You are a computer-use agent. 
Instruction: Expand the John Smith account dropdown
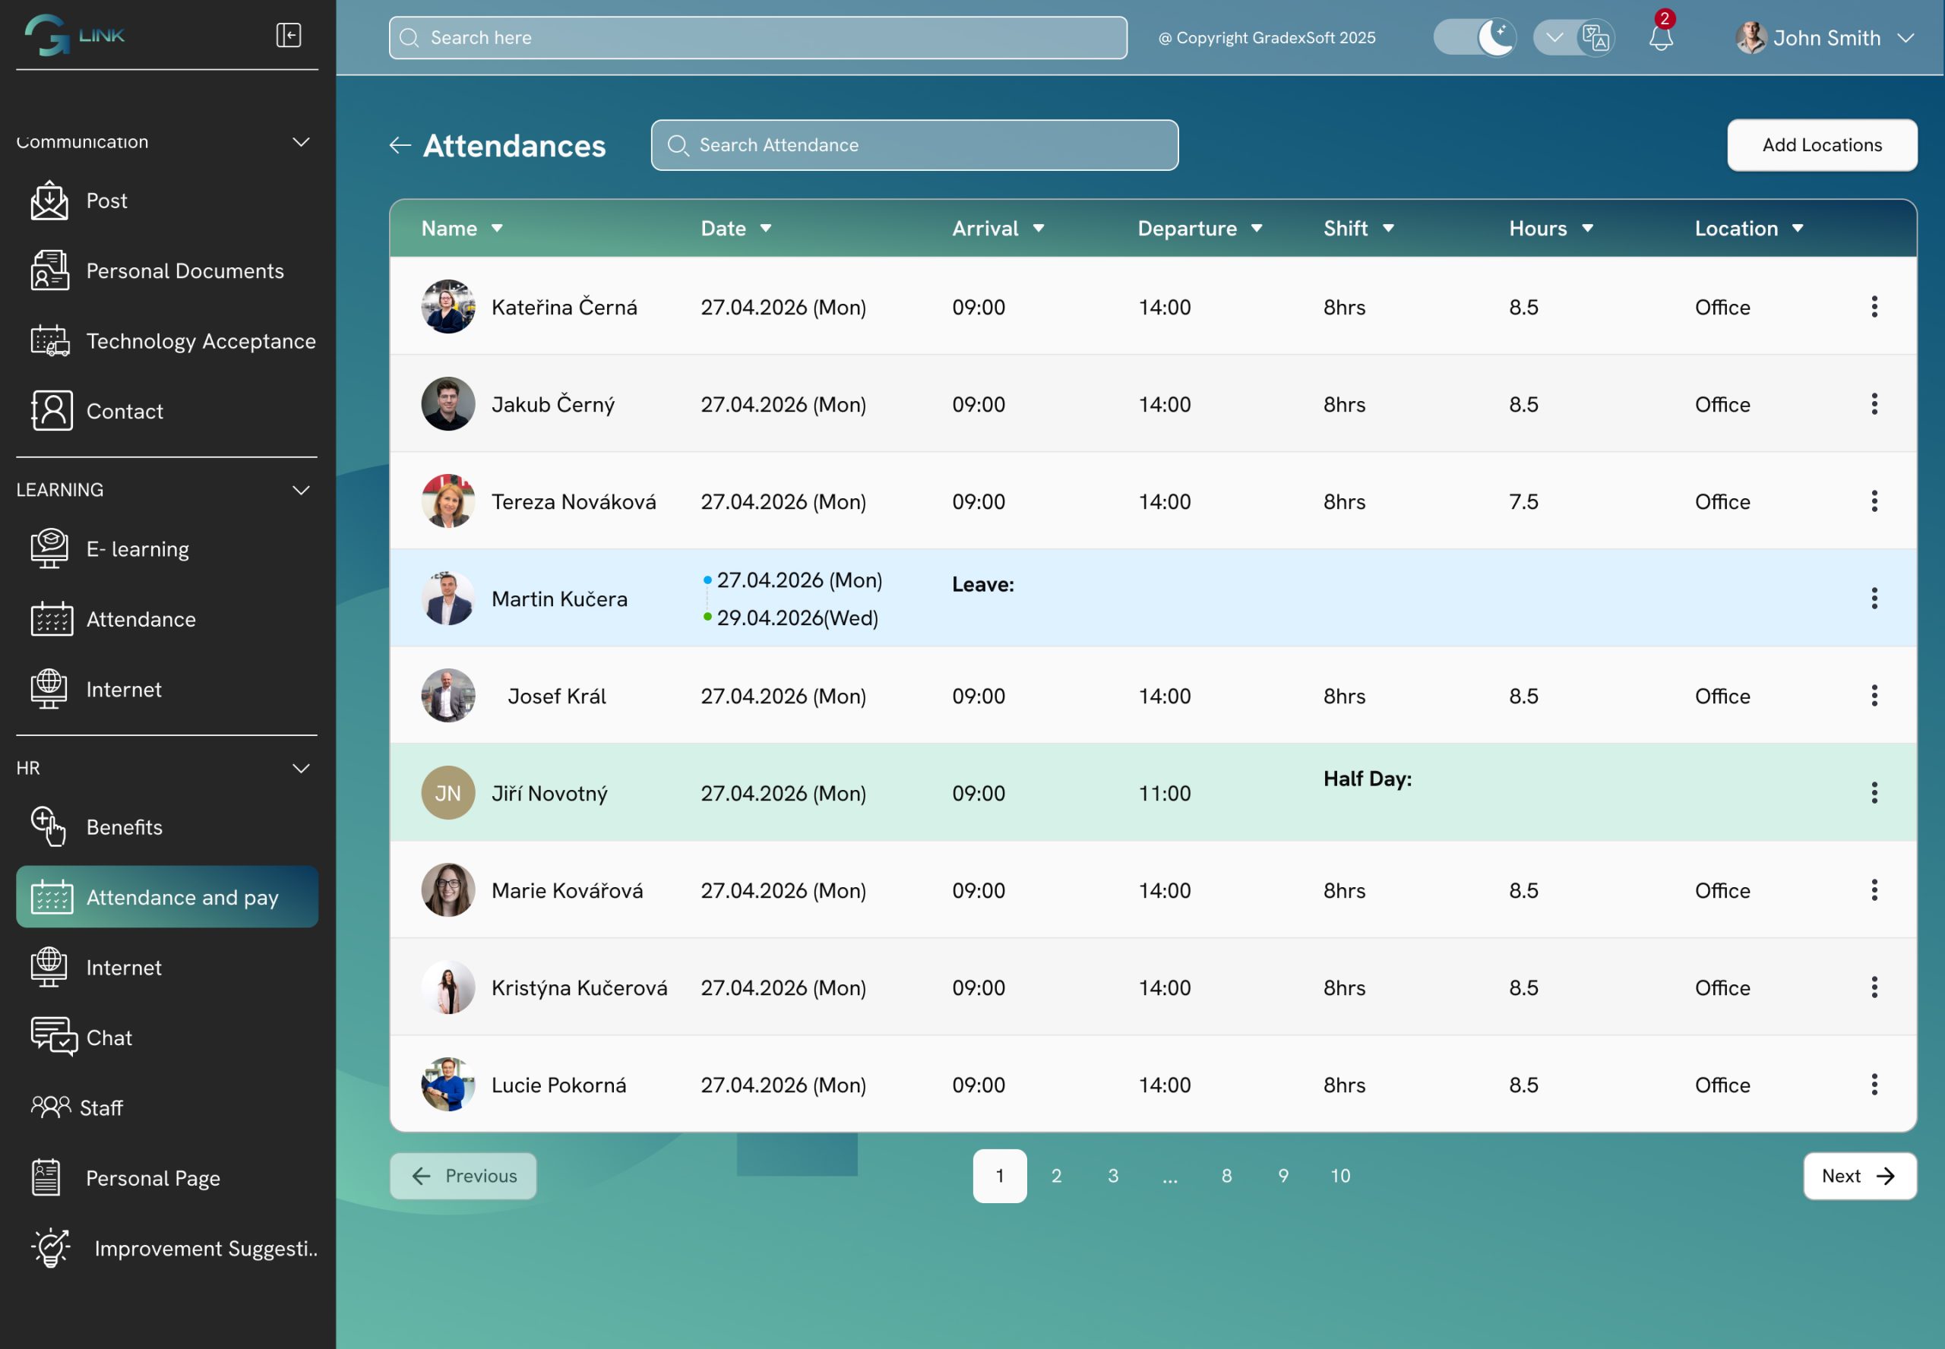tap(1908, 37)
